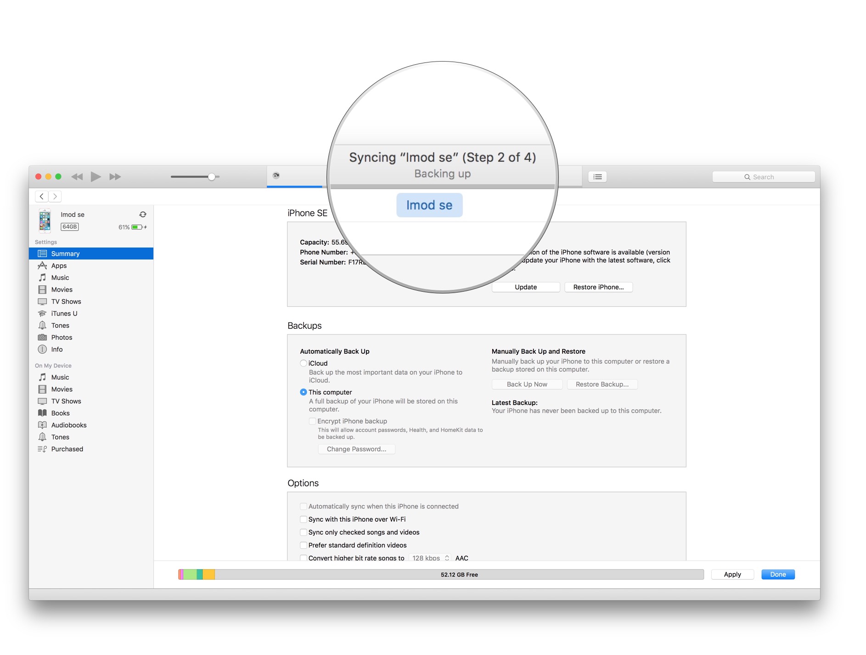866x655 pixels.
Task: Select iCloud backup radio button
Action: tap(304, 363)
